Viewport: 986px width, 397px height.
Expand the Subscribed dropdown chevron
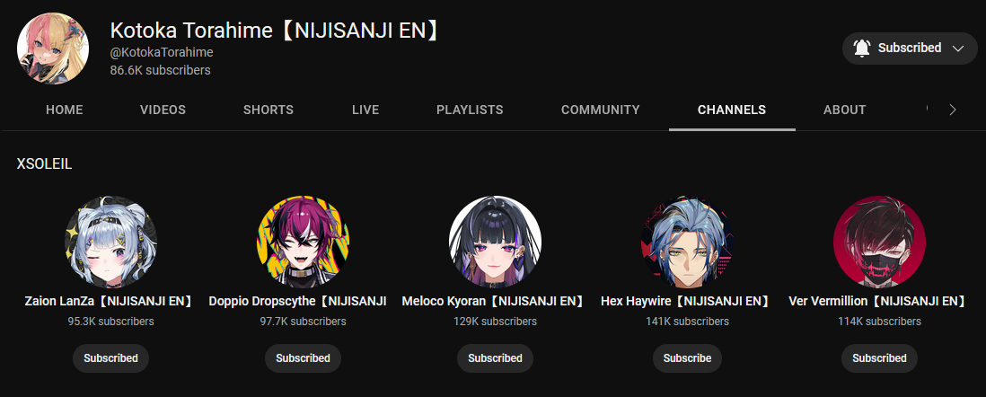pos(957,49)
